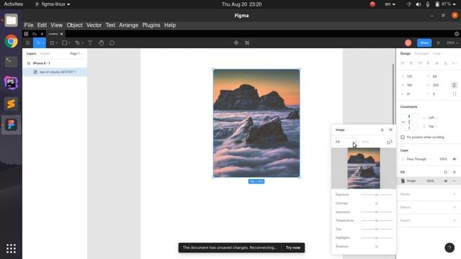This screenshot has width=461, height=259.
Task: Click the Activities button
Action: (x=13, y=4)
